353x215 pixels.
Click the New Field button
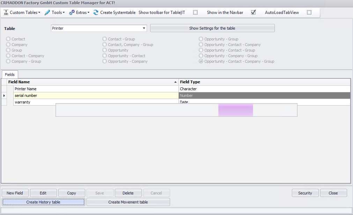[x=15, y=193]
